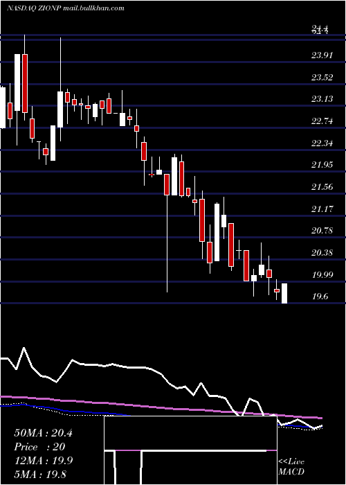Click the tall red candlestick near 23.91
The width and height of the screenshot is (346, 485).
25,83
